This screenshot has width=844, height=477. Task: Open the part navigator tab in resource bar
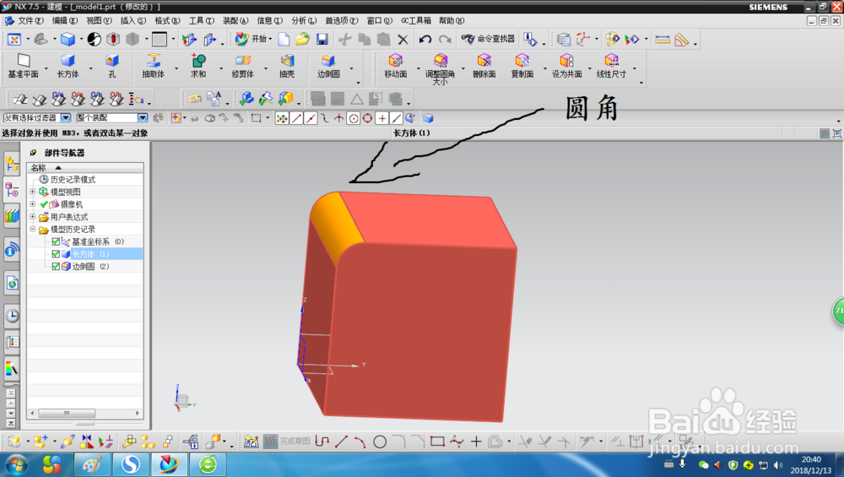(12, 189)
